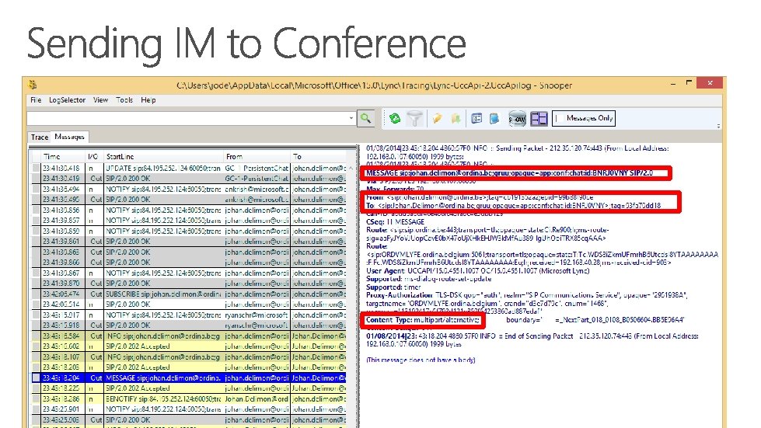Click the From: header line in detail pane
761x428 pixels.
(480, 197)
